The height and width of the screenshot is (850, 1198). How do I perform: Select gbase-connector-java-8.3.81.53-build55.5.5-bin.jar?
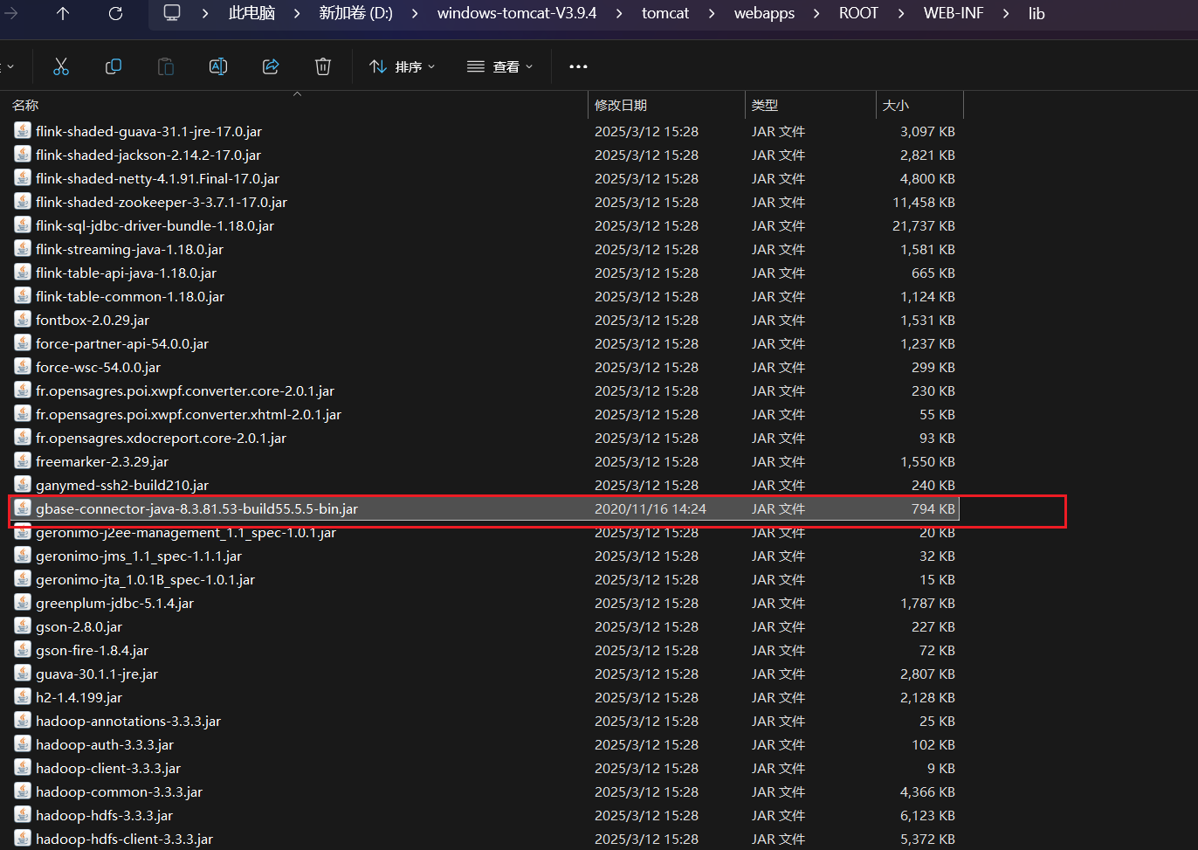484,508
